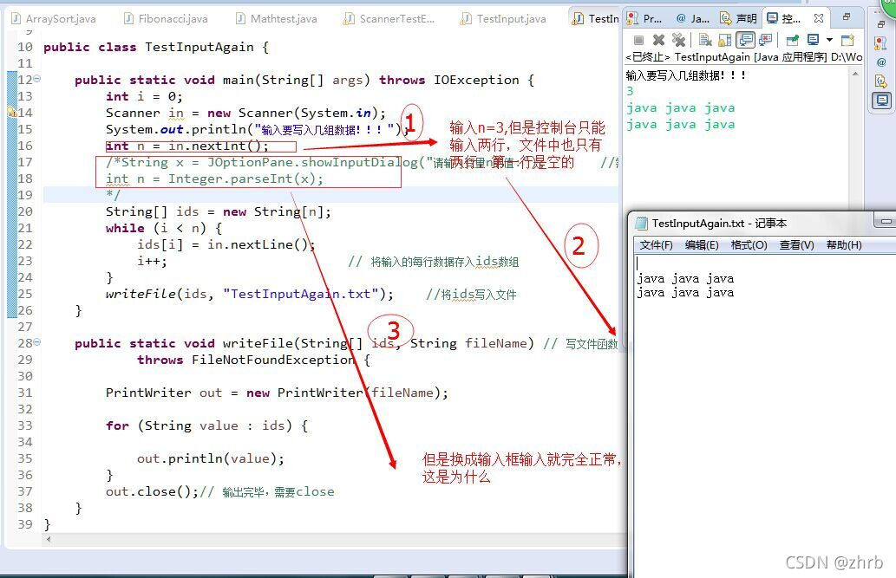
Task: Open the Javadoc @ icon on the right trim bar
Action: tap(880, 62)
